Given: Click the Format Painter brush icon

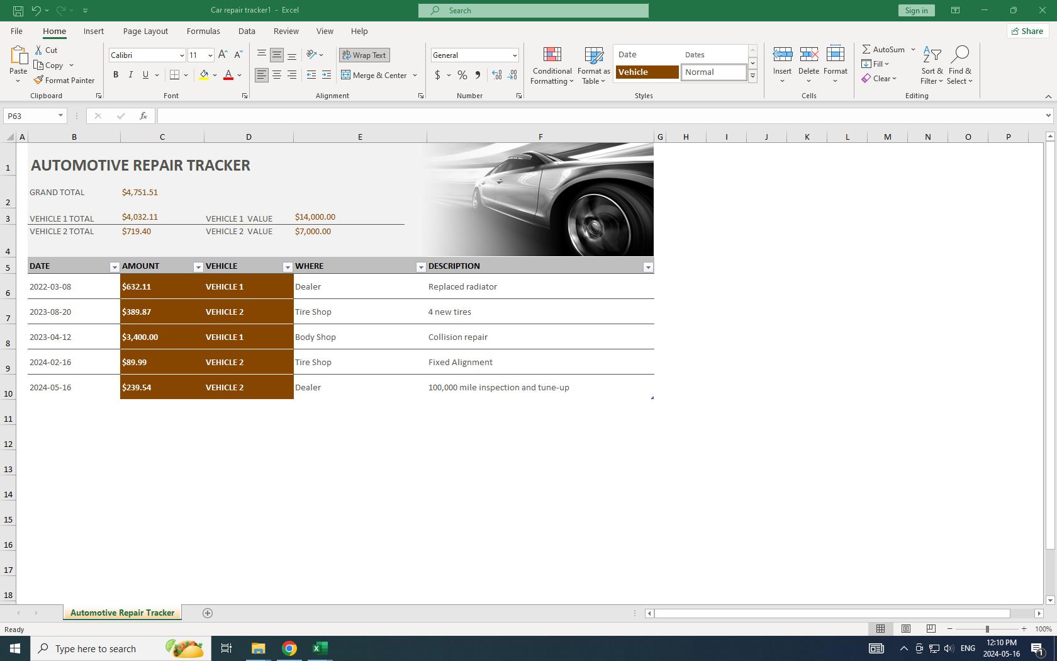Looking at the screenshot, I should [x=39, y=81].
